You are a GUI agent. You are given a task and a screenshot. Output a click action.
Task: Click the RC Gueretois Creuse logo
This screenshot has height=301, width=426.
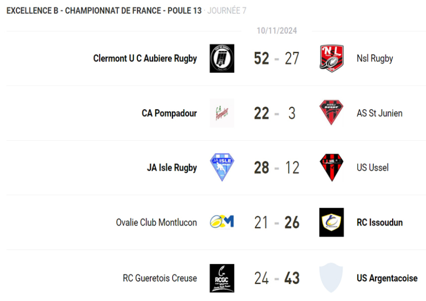pos(222,278)
